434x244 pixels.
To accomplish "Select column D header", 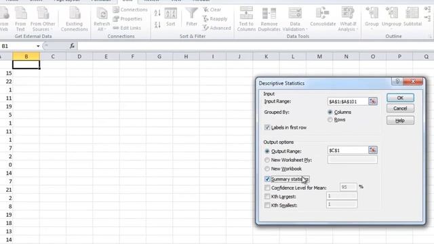I will (x=79, y=56).
